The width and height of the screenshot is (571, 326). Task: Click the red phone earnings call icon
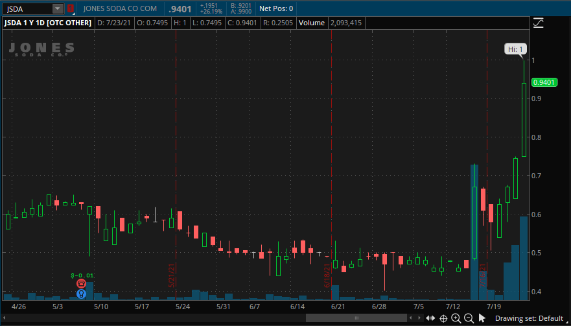pyautogui.click(x=81, y=284)
